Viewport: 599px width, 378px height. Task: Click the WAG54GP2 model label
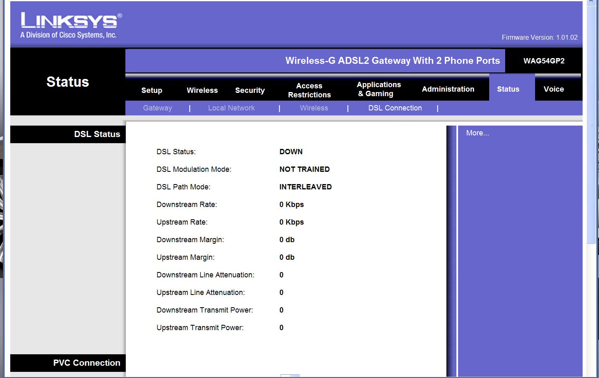[x=544, y=61]
